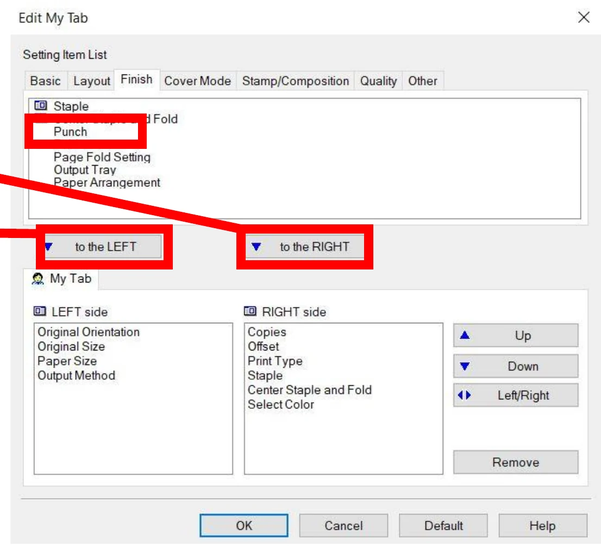Select Center Staple and Fold in RIGHT list
Screen dimensions: 601x546
click(310, 390)
